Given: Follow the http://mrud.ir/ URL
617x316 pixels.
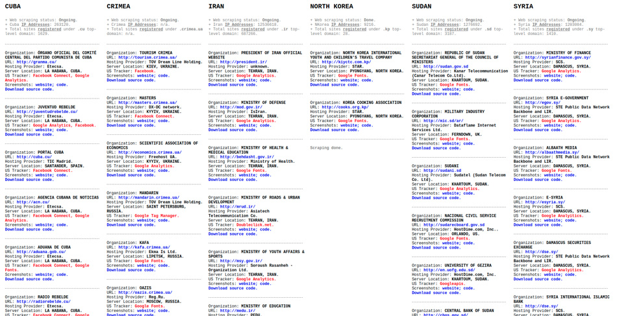Looking at the screenshot, I should coord(238,207).
